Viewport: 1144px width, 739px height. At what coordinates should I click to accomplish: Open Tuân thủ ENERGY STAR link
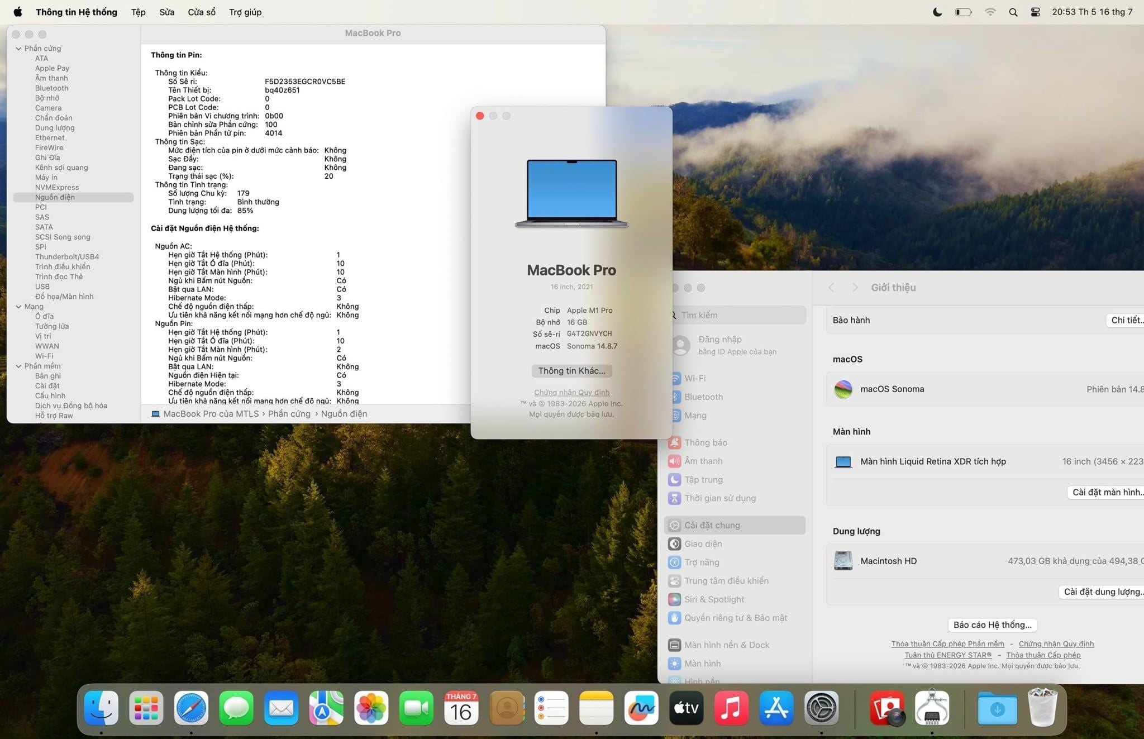click(x=948, y=655)
